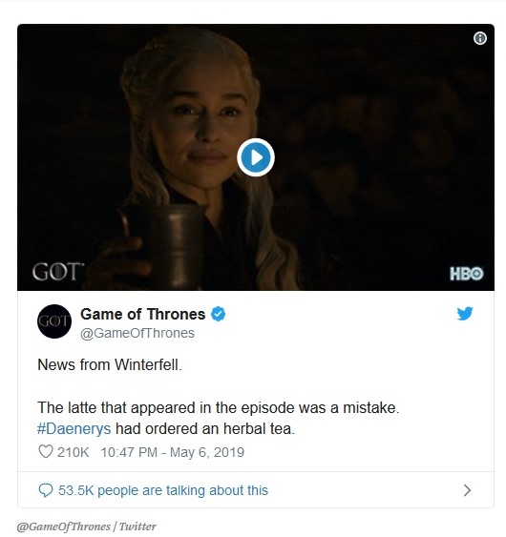Open the tweet timestamp May 6, 2019

tap(173, 452)
